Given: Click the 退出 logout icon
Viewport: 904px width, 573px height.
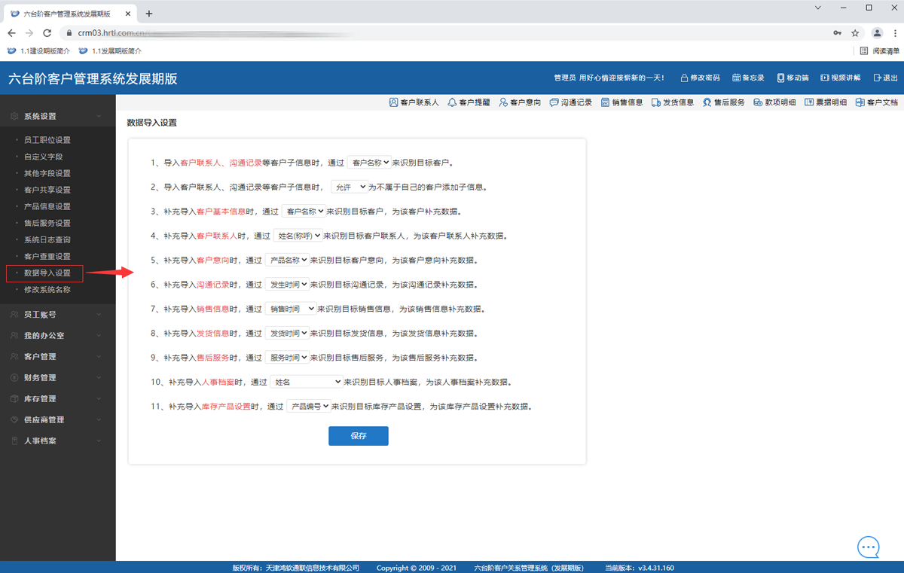Looking at the screenshot, I should [877, 78].
